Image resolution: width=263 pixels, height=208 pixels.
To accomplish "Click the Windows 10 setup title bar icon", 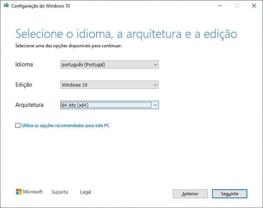I will pos(6,5).
